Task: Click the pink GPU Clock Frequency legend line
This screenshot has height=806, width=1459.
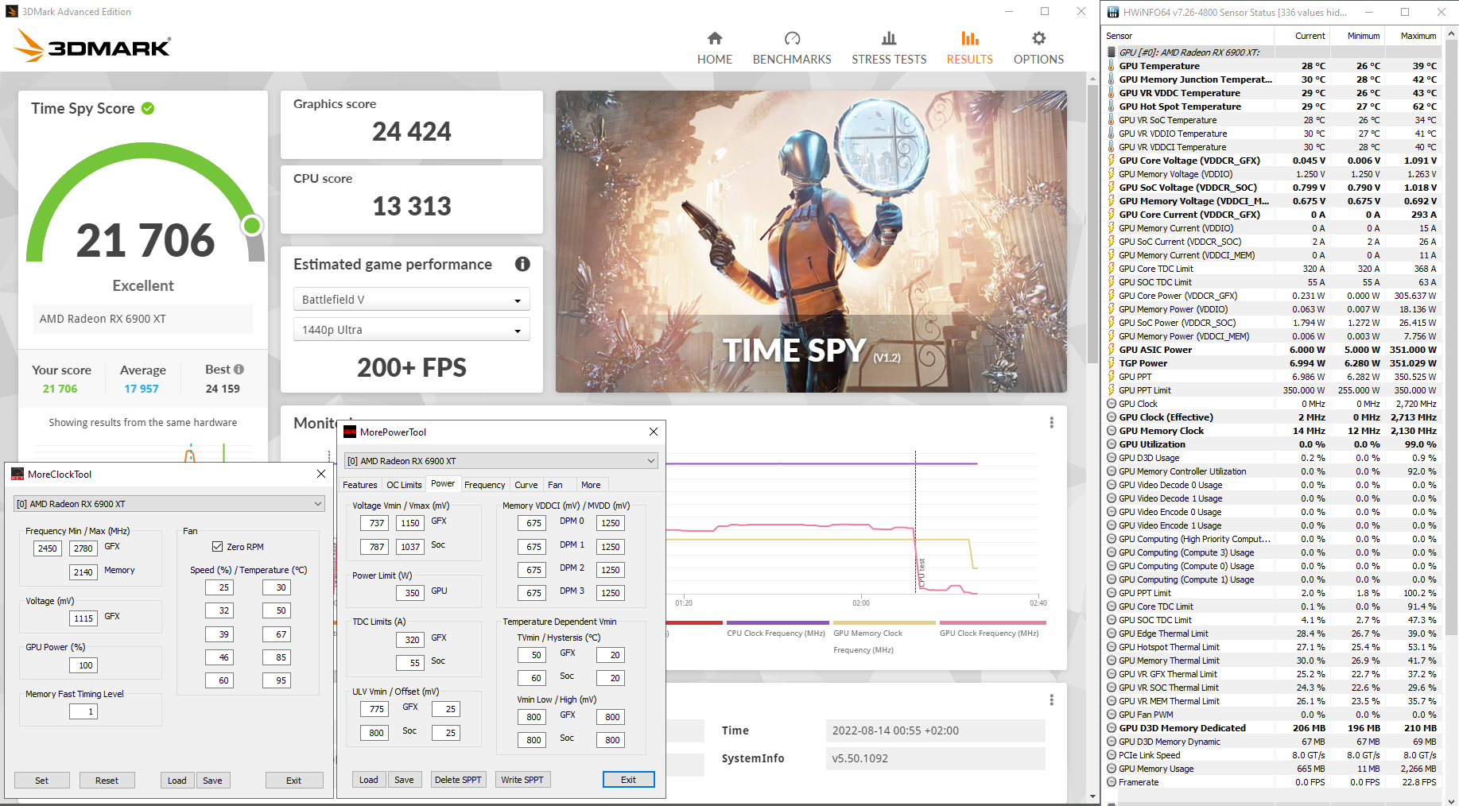Action: [992, 622]
